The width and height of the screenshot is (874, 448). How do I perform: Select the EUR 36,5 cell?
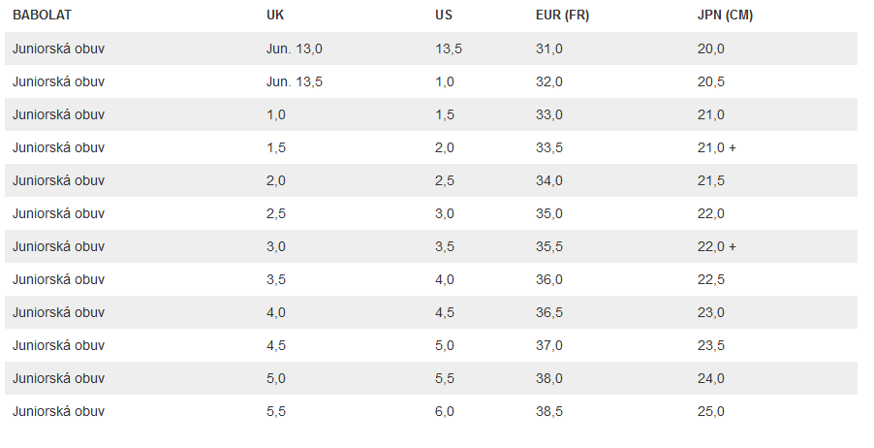(x=549, y=312)
